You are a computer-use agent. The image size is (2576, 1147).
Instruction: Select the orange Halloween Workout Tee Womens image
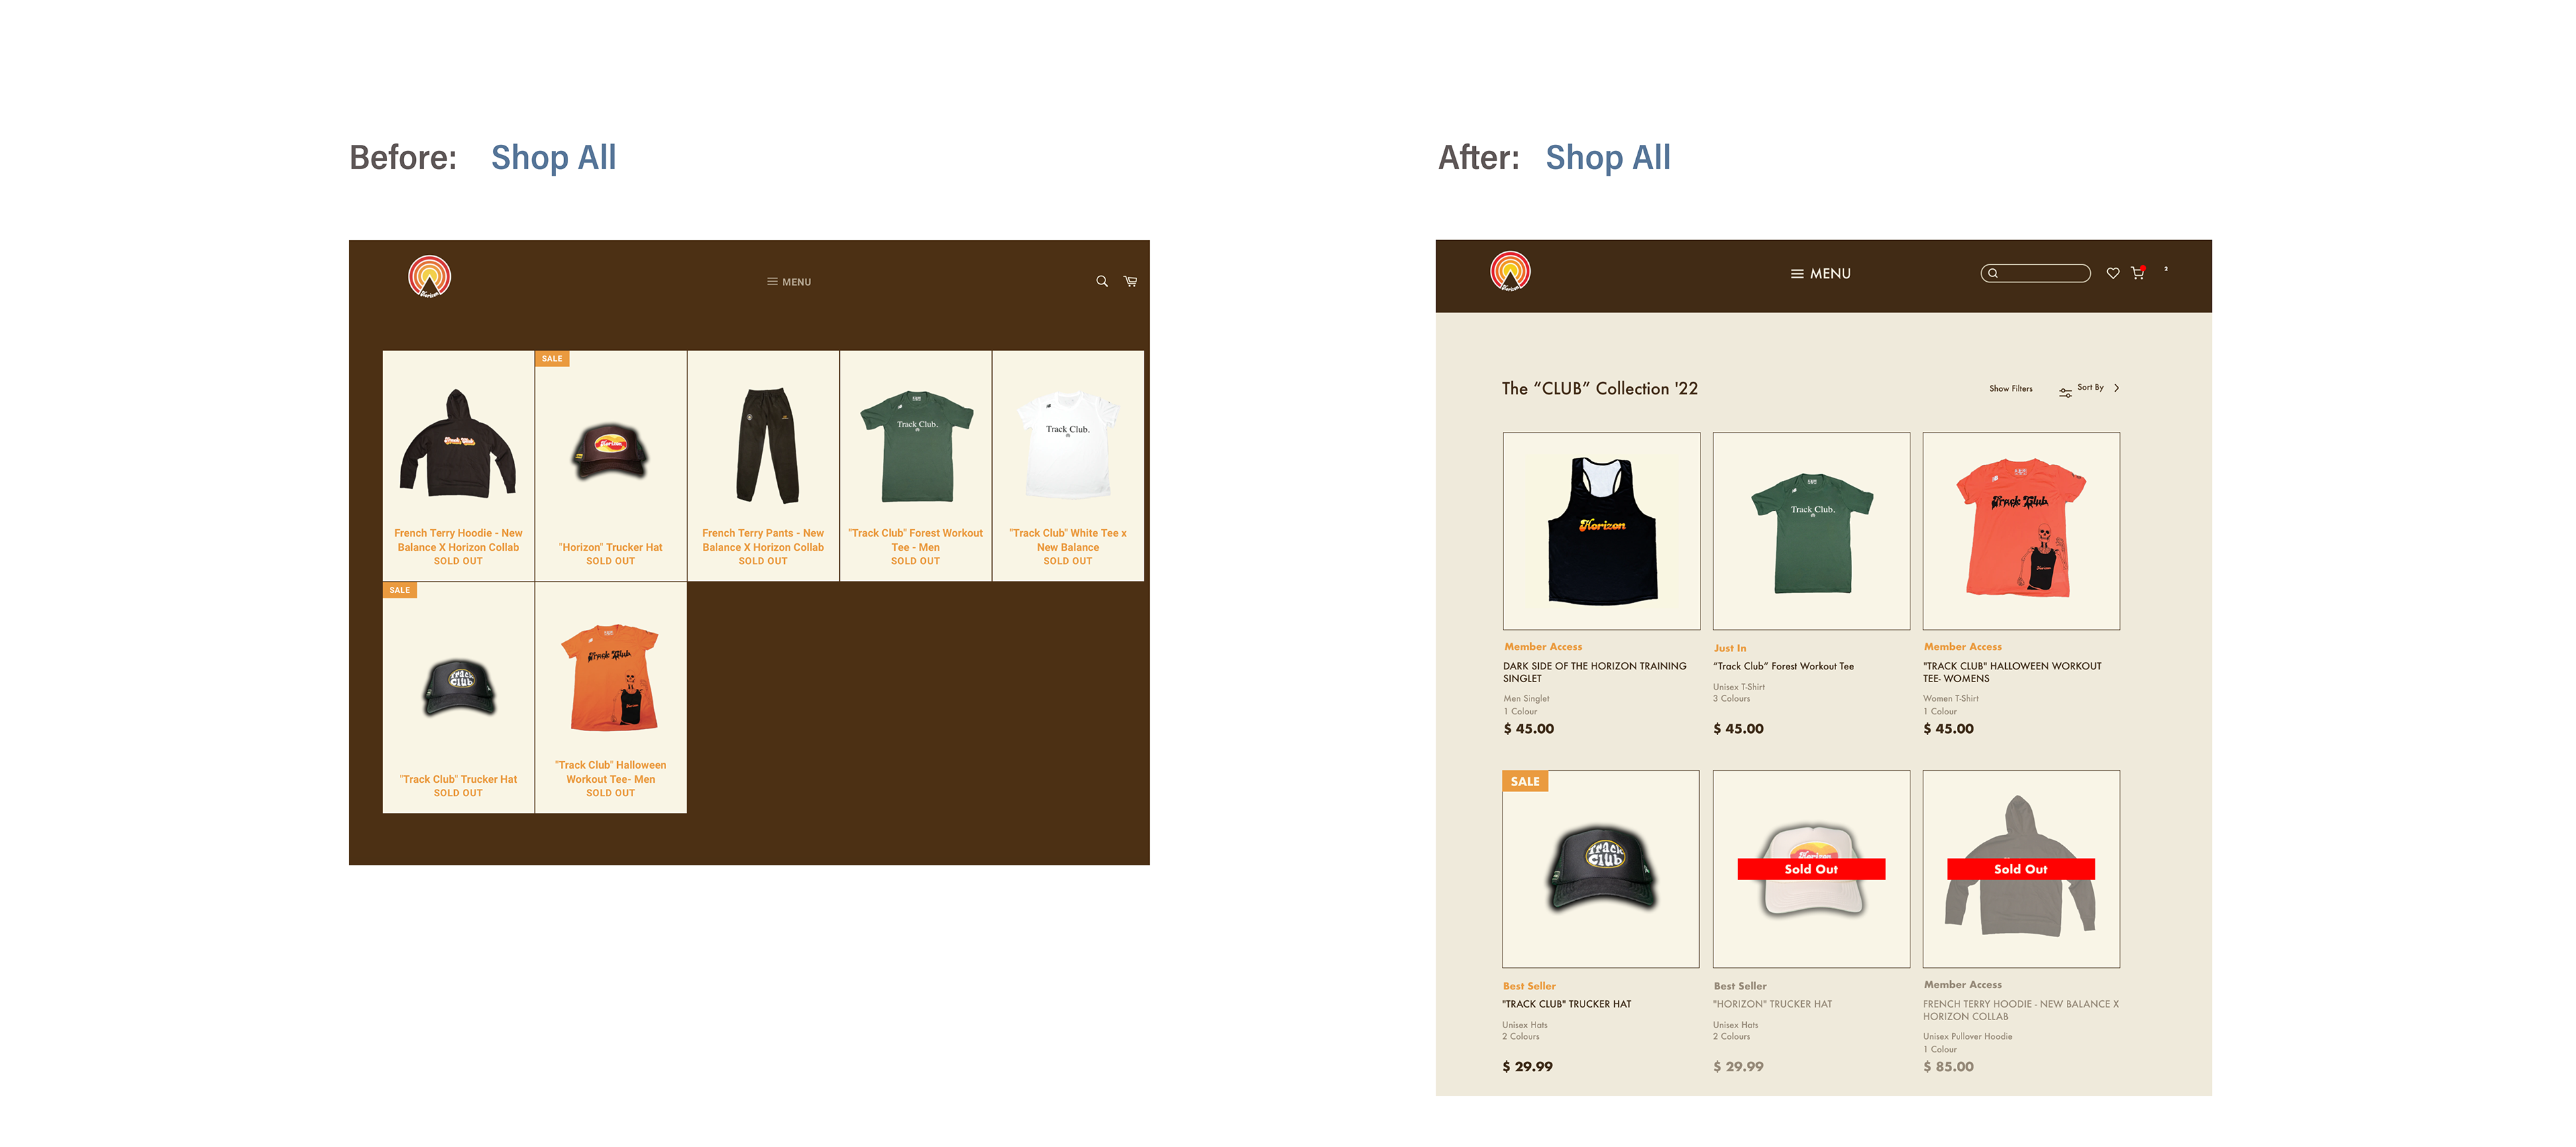pos(2021,531)
